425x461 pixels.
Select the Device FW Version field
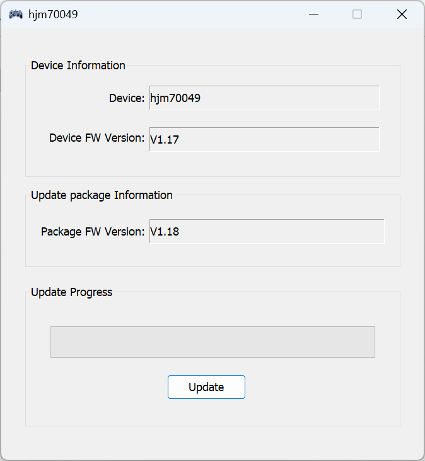point(264,140)
